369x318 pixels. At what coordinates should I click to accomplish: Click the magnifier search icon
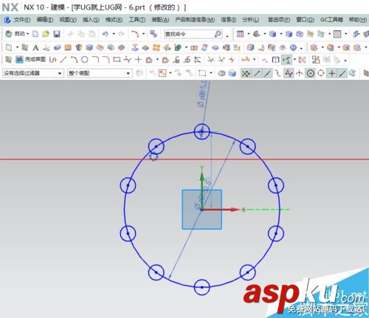(218, 34)
